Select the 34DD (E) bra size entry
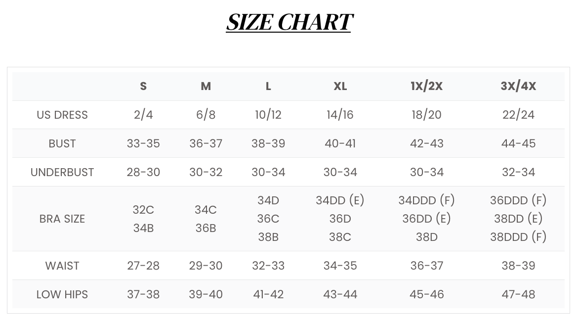The image size is (578, 327). [x=340, y=200]
